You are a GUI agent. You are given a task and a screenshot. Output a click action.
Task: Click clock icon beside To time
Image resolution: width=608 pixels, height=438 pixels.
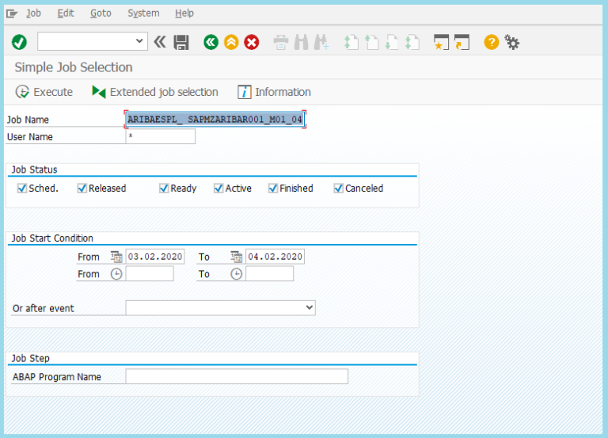point(236,274)
